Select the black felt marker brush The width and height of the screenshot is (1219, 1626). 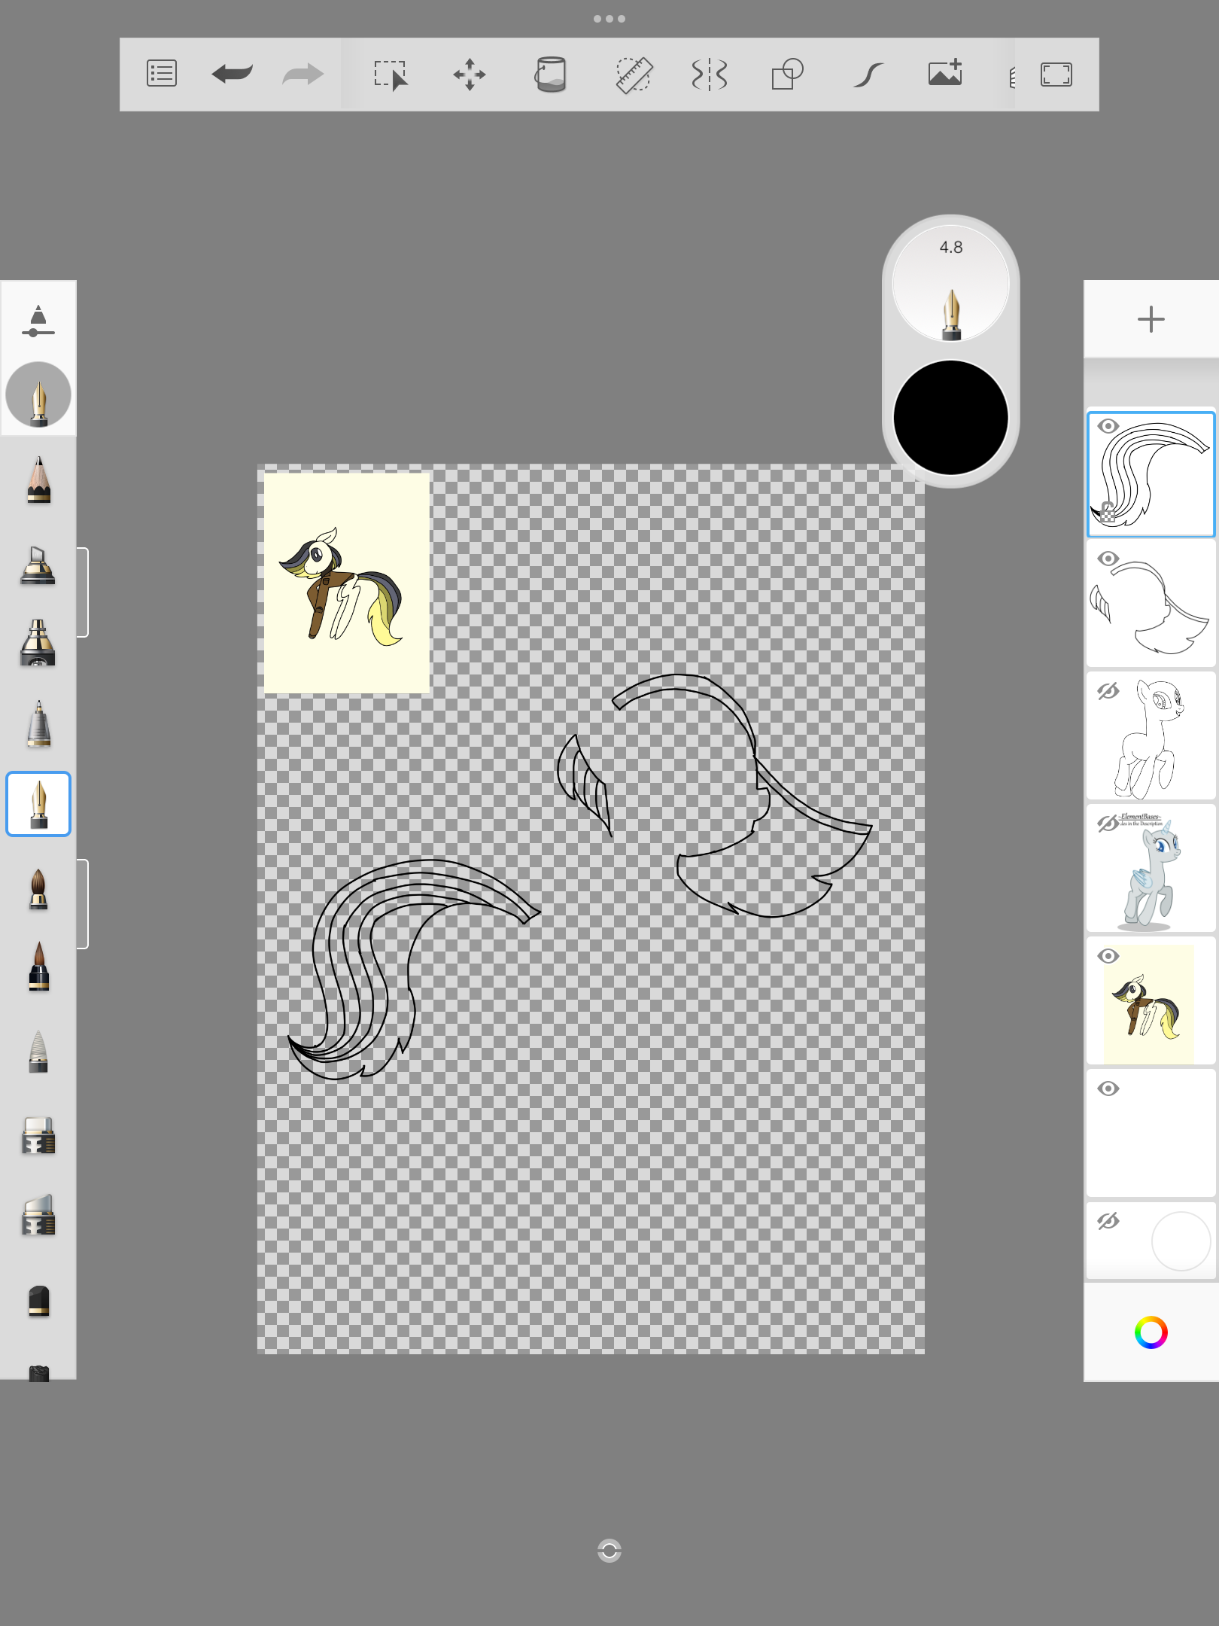[38, 1301]
